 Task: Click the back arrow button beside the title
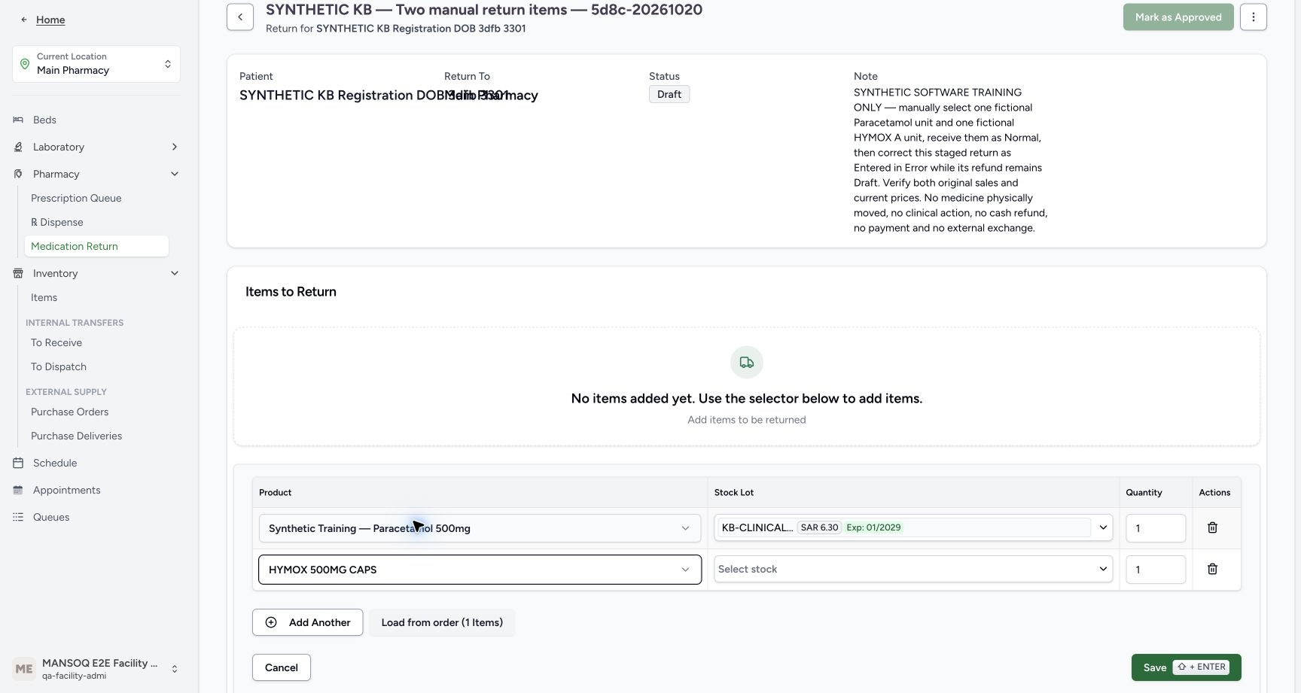coord(240,17)
